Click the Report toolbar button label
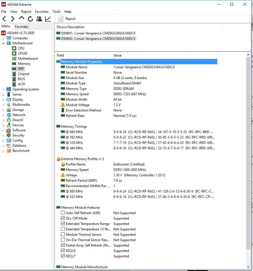 (x=70, y=19)
